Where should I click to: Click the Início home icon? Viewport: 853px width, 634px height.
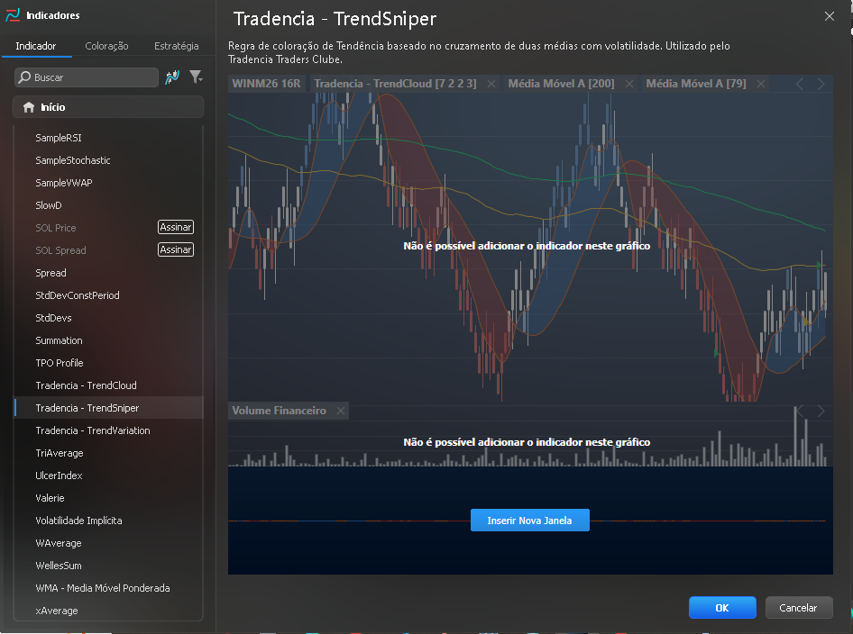point(29,107)
